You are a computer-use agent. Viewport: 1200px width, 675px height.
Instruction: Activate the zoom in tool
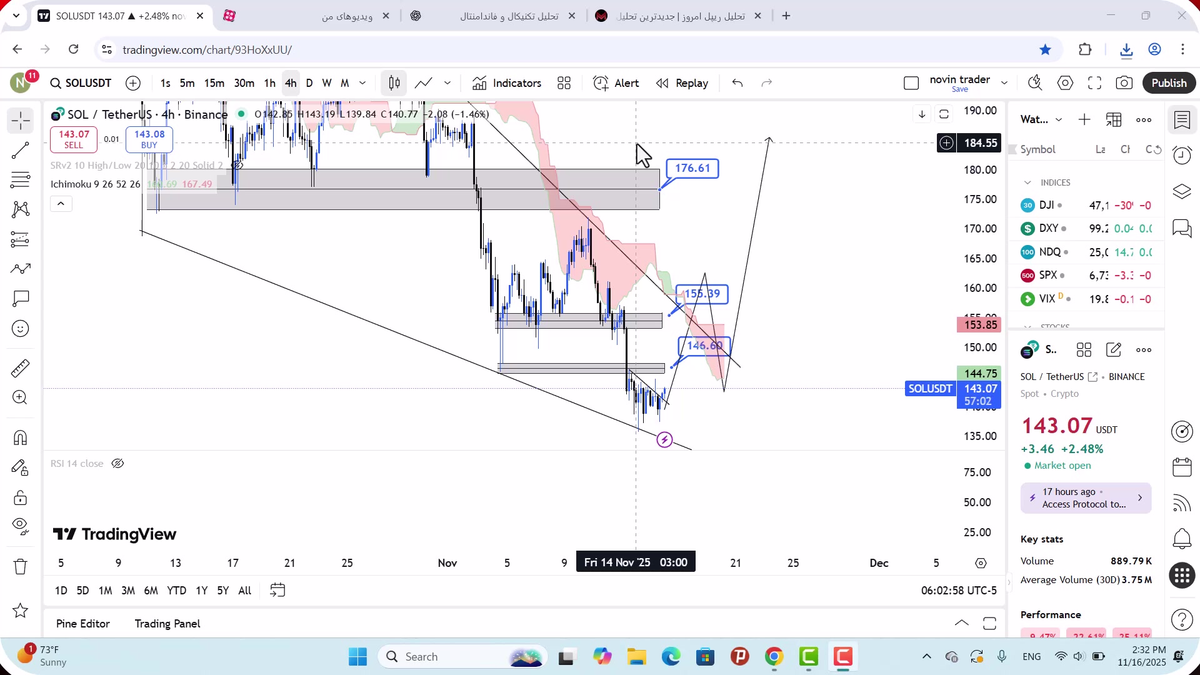21,397
